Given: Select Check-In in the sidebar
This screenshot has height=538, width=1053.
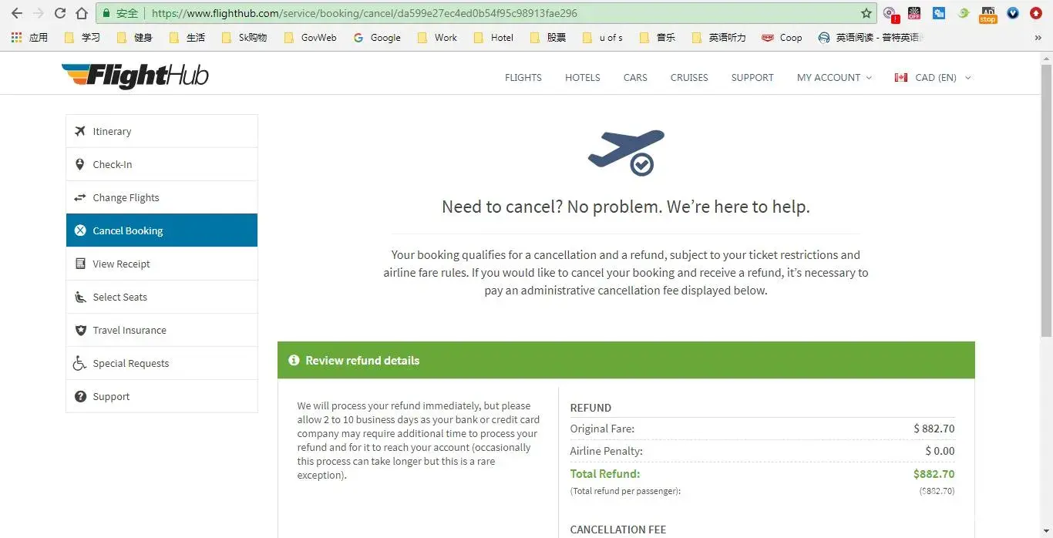Looking at the screenshot, I should pos(162,164).
